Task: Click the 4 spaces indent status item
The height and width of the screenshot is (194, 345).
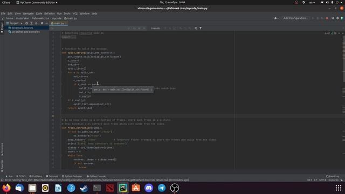Action: pyautogui.click(x=333, y=180)
